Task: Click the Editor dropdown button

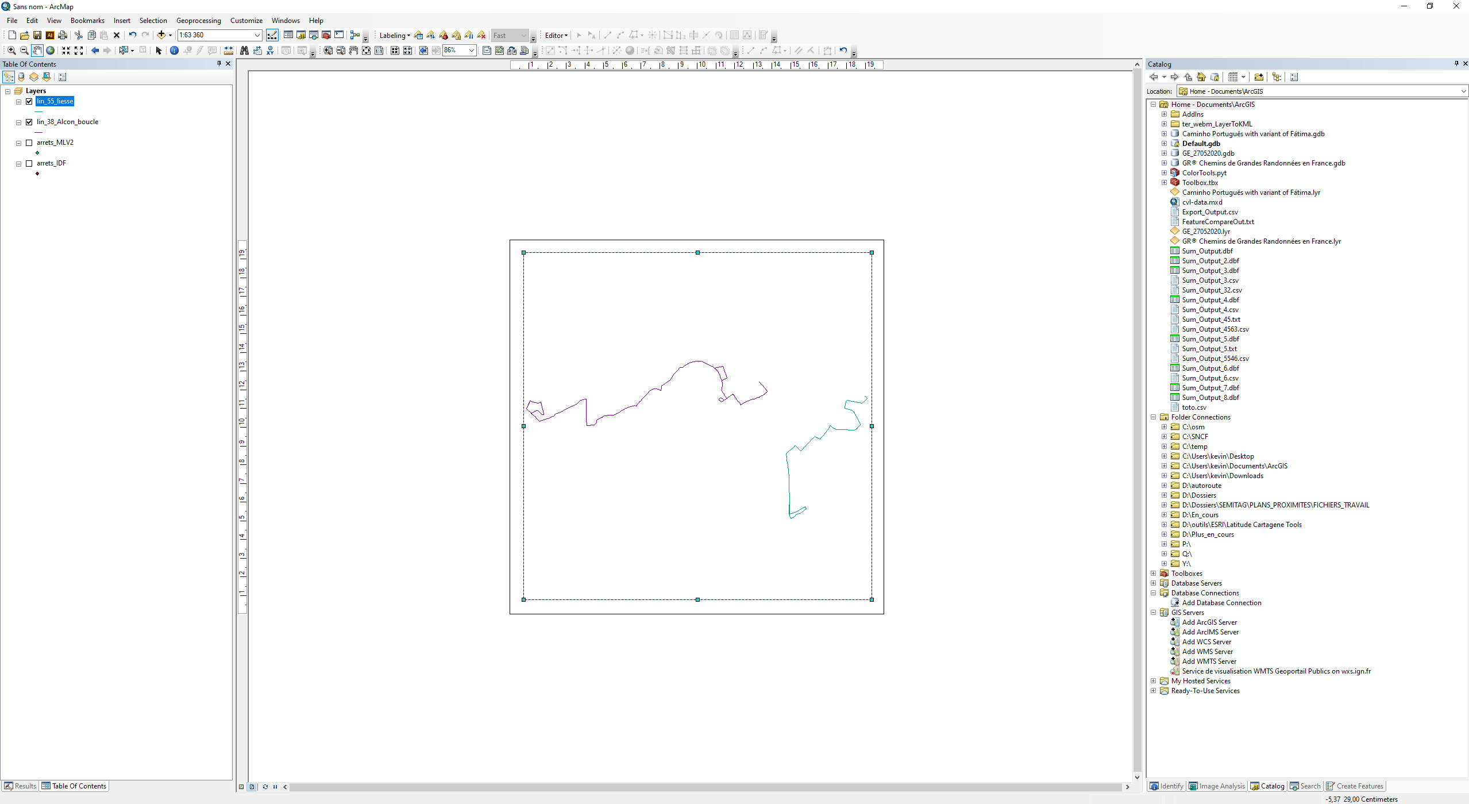Action: 556,35
